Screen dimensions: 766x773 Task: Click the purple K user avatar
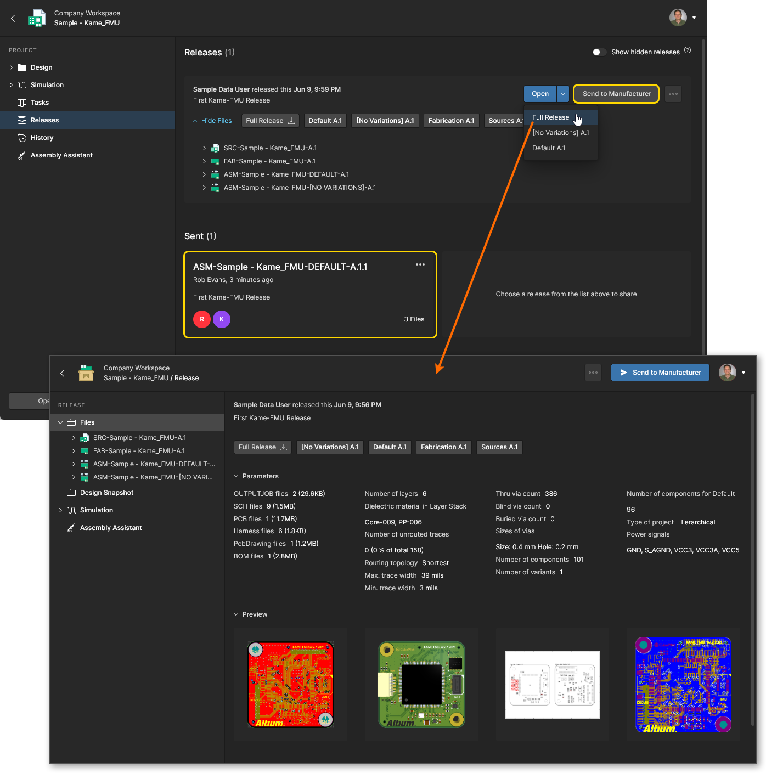222,319
